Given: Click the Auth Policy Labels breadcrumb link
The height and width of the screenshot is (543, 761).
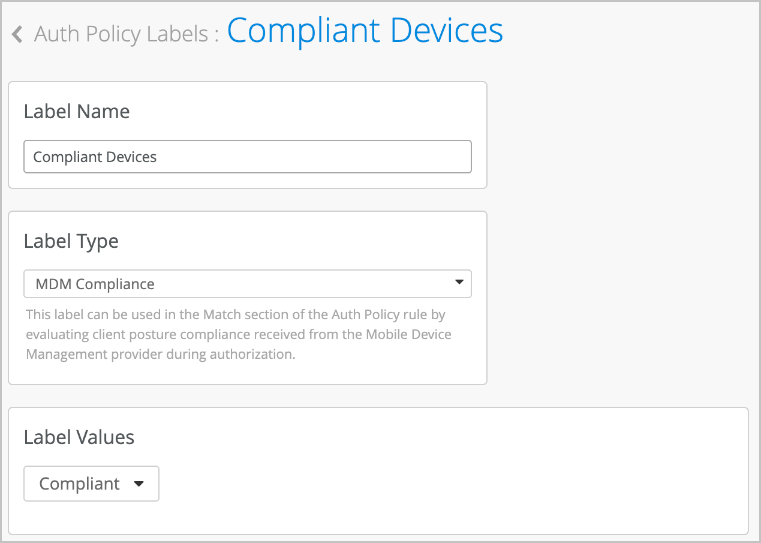Looking at the screenshot, I should click(122, 34).
